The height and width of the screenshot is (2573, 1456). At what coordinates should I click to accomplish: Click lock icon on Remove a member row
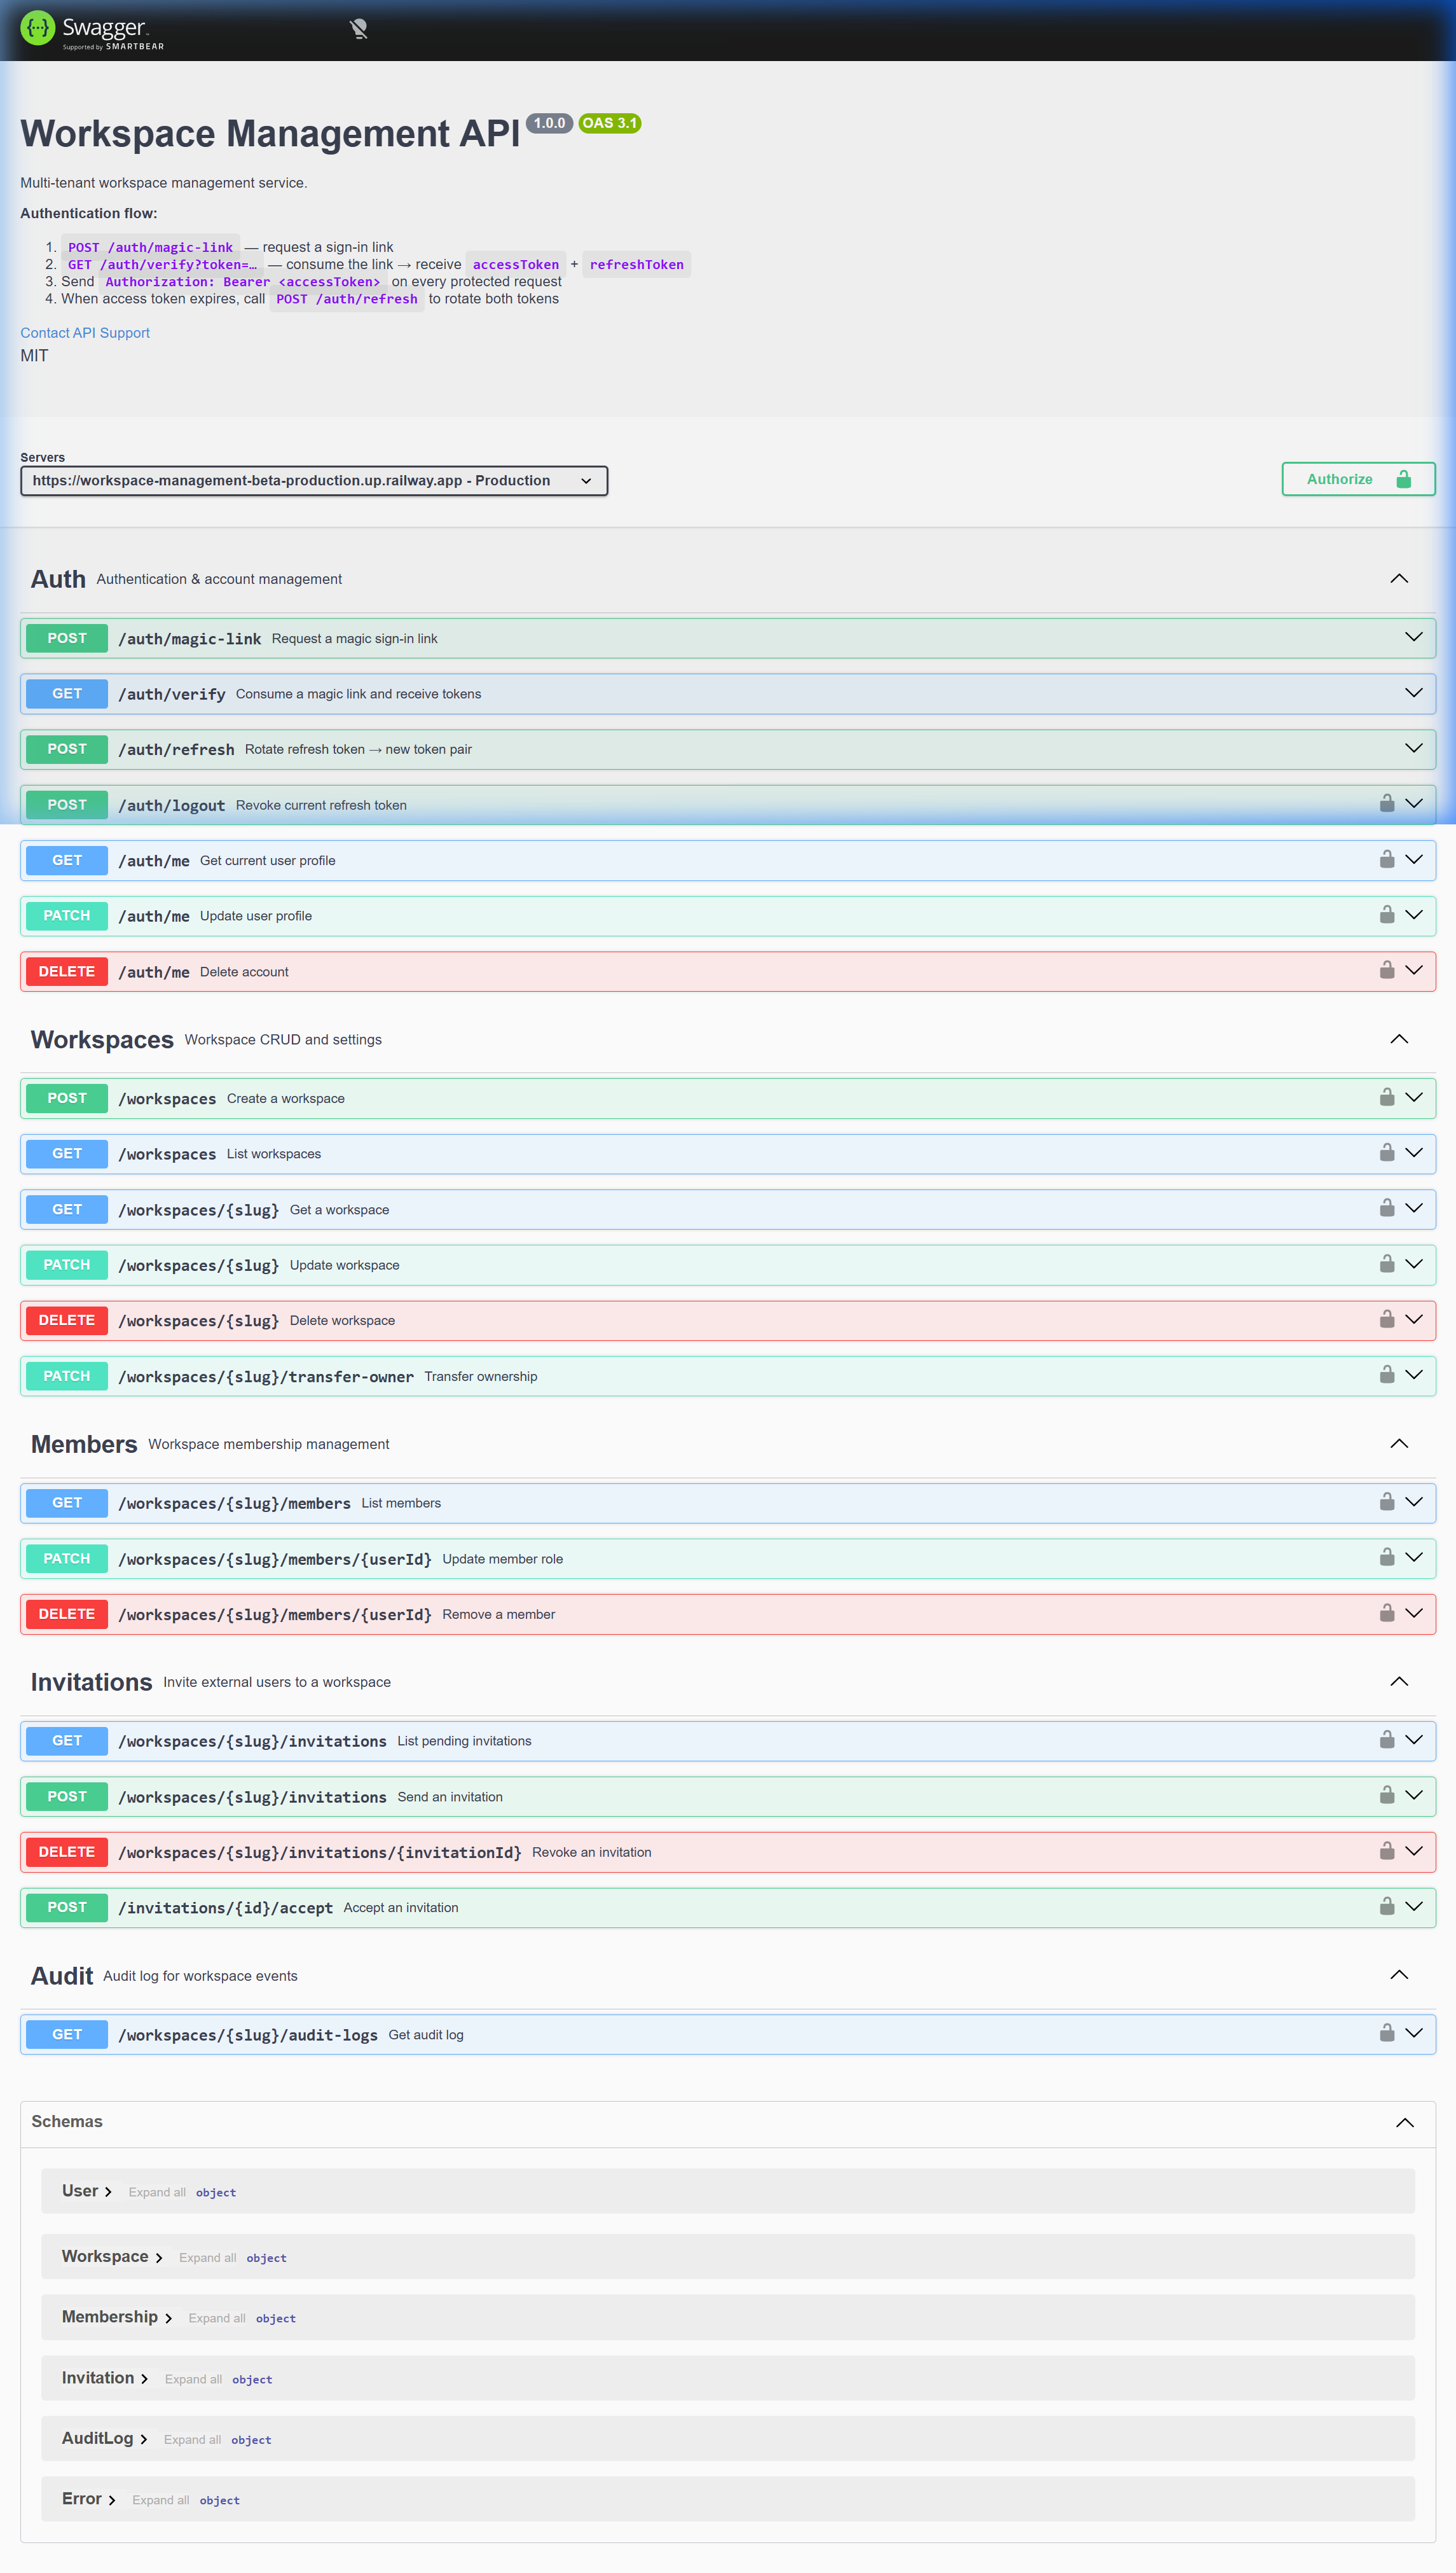pos(1387,1614)
